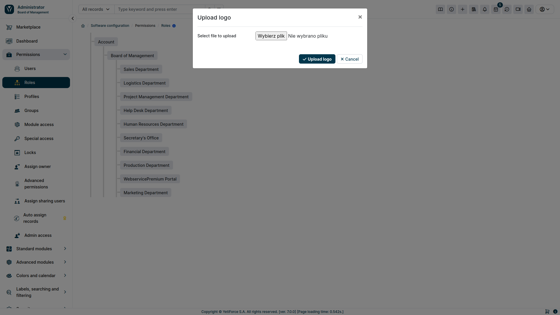Select All records dropdown filter

pyautogui.click(x=96, y=9)
